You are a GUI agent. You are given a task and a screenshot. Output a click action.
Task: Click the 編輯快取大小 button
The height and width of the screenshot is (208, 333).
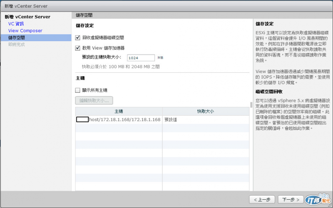tap(94, 100)
